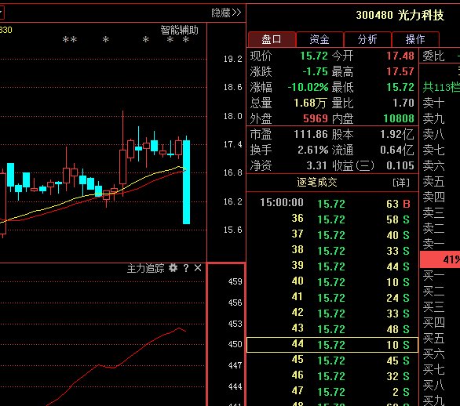Click the 净资 value 3.31

tap(316, 166)
